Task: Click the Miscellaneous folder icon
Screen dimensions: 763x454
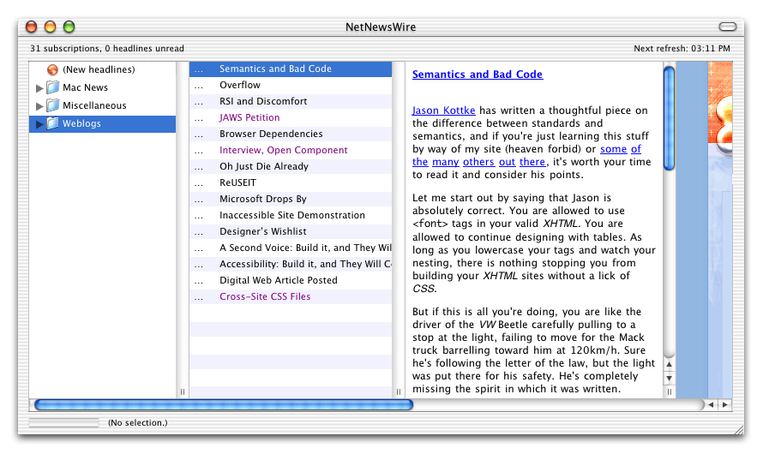Action: click(x=52, y=105)
